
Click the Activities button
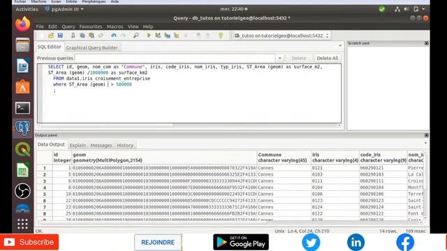click(x=27, y=9)
